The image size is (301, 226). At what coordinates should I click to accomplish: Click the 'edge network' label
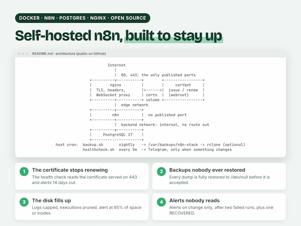point(135,105)
